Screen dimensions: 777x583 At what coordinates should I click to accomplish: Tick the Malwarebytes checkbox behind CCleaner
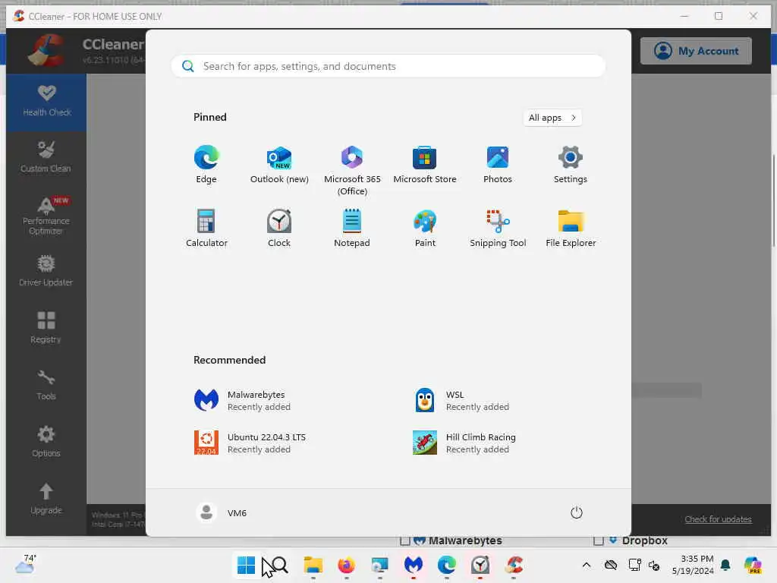point(405,540)
